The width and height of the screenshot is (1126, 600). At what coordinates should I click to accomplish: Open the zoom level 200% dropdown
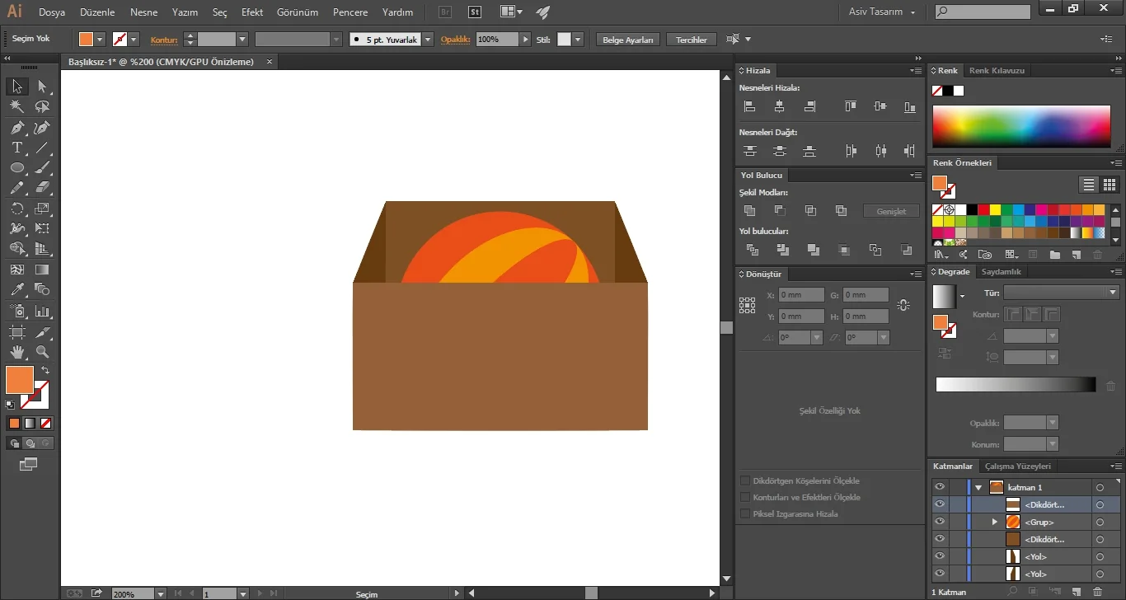[159, 593]
